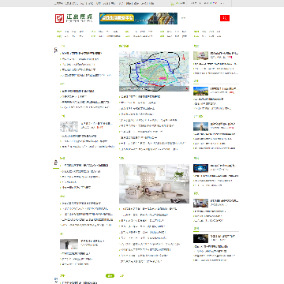Image resolution: width=284 pixels, height=284 pixels.
Task: Open the dark car thumbnail
Action: point(200,238)
